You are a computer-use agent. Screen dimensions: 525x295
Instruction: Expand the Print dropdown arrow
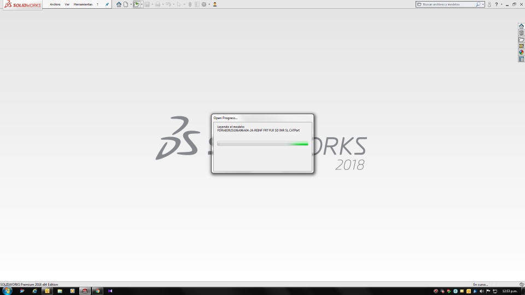point(163,4)
